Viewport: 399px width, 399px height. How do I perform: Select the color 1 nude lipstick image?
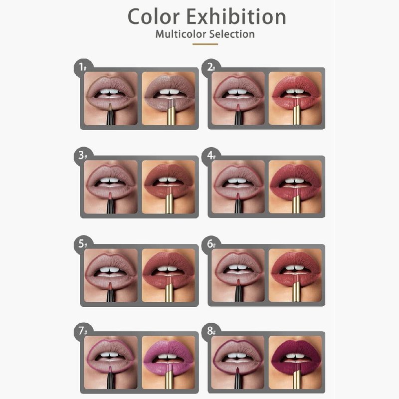point(169,98)
